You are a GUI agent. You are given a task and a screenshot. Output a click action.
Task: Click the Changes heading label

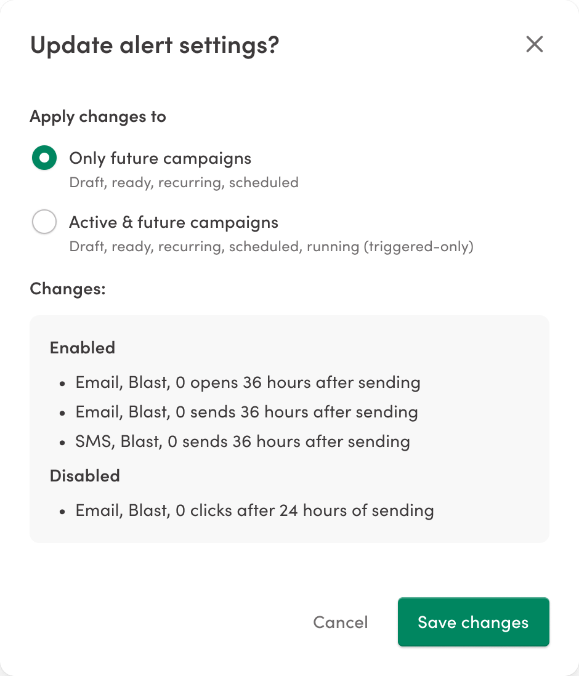(x=67, y=288)
